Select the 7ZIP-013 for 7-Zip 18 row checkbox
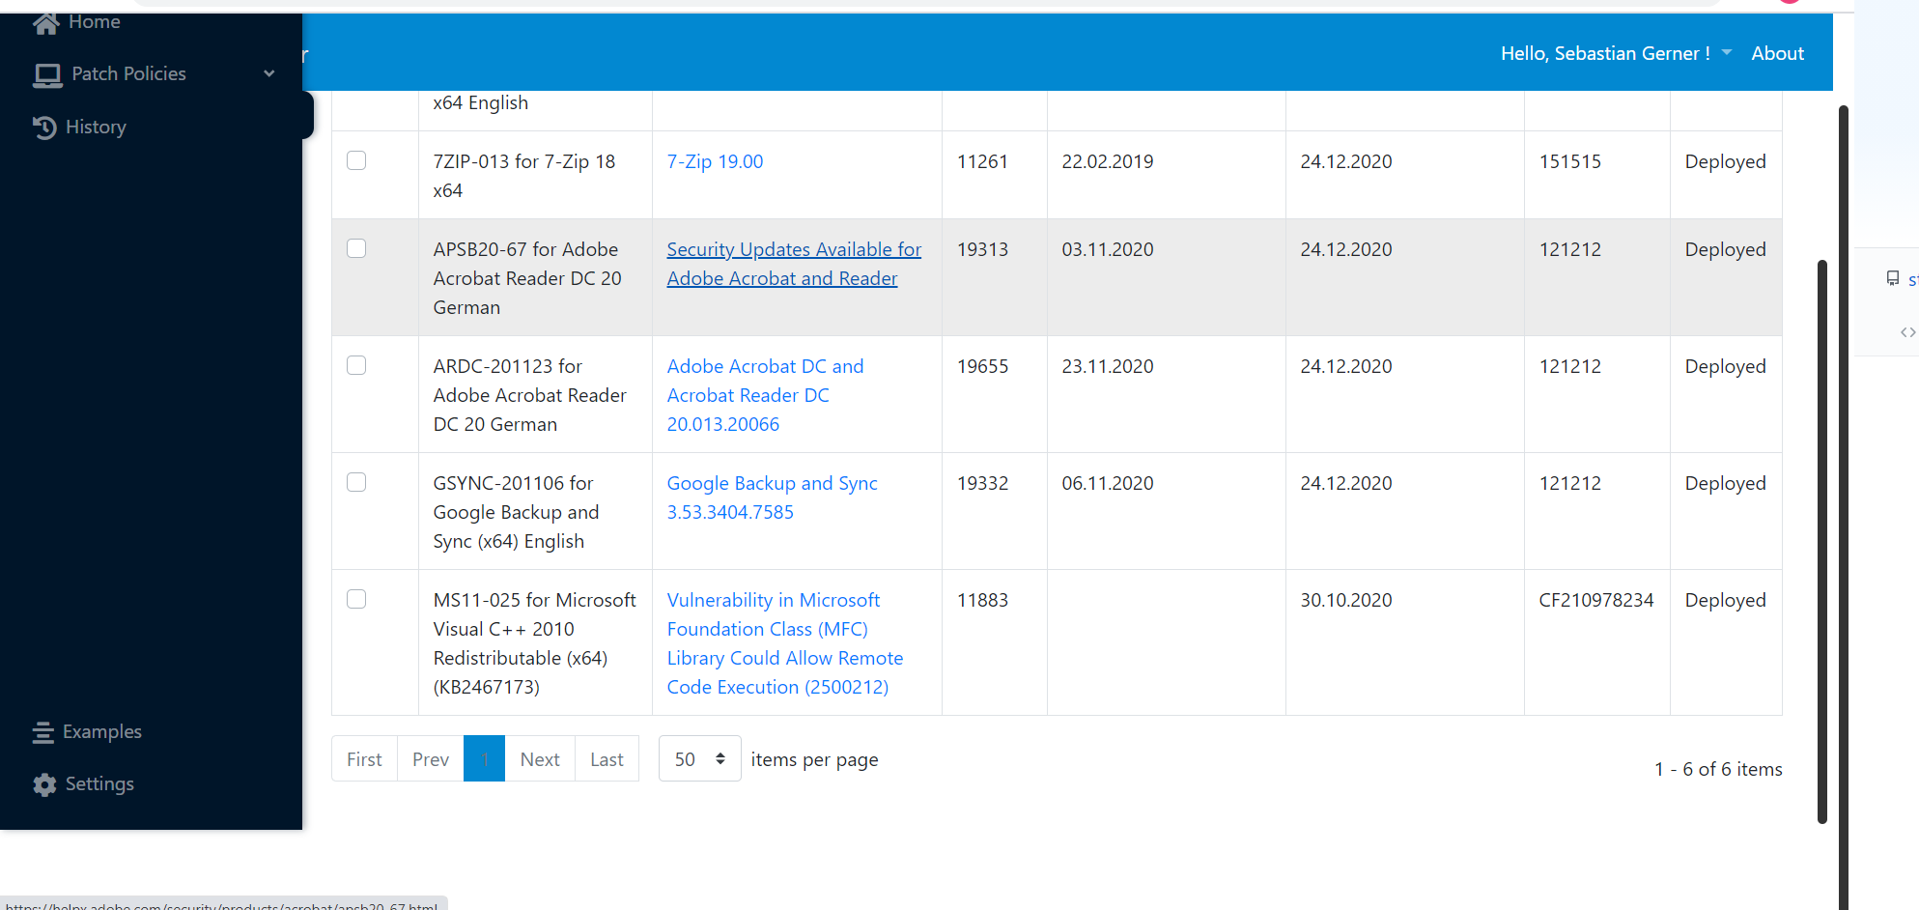 pos(356,160)
